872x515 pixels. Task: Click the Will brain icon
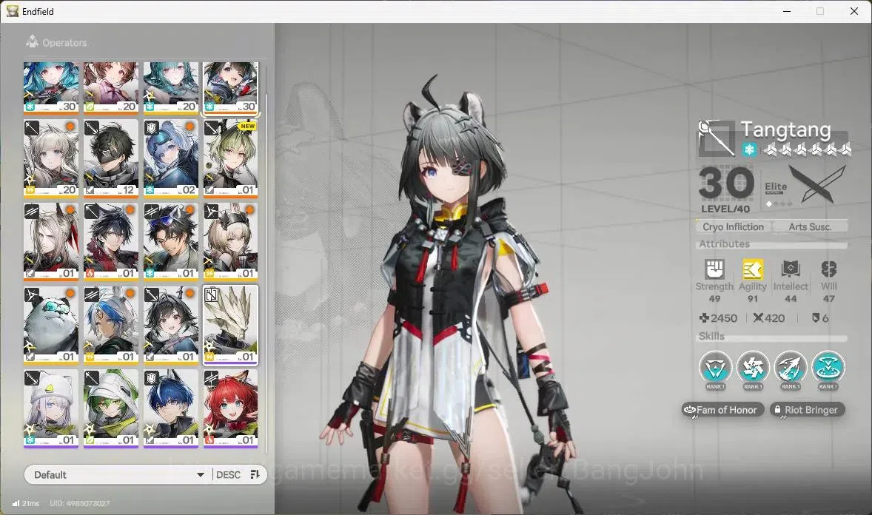pos(828,269)
